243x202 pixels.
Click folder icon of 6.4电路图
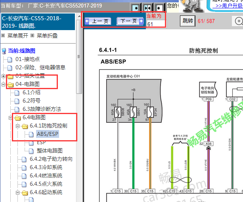pos(18,118)
